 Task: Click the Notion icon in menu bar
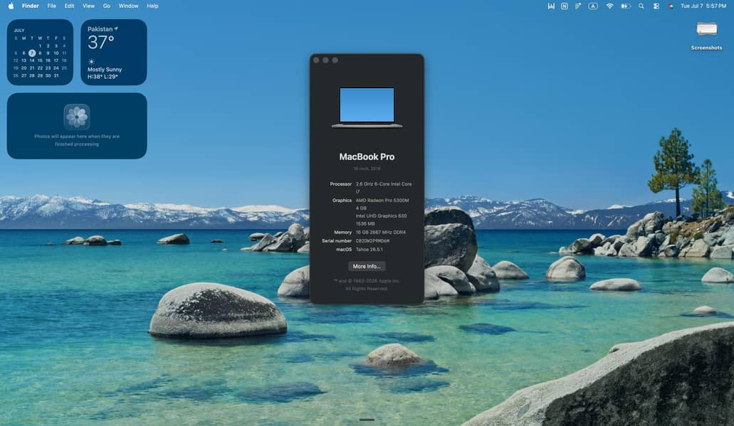(x=564, y=6)
